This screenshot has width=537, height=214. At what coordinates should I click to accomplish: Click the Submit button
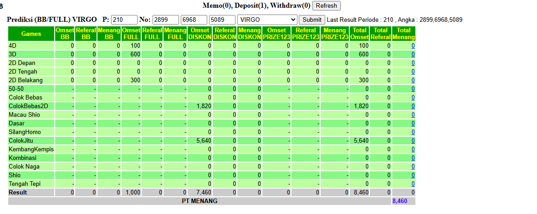click(x=312, y=20)
